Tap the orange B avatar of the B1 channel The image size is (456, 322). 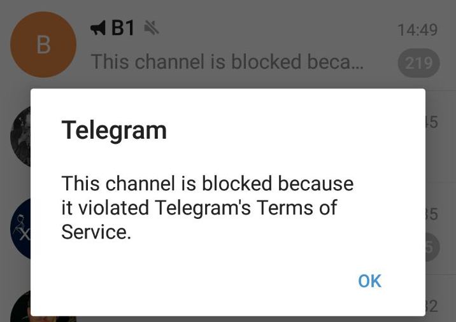click(43, 45)
